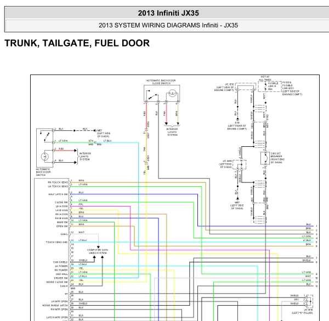Click '2013 SYSTEM WIRING DIAGRAMS Infiniti - JX35' subtitle
The height and width of the screenshot is (321, 329).
168,25
